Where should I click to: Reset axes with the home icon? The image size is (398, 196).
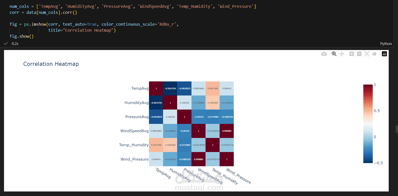tap(374, 54)
